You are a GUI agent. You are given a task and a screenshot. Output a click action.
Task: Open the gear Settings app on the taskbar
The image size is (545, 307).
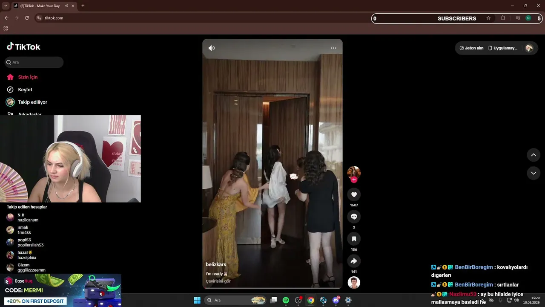(x=348, y=300)
